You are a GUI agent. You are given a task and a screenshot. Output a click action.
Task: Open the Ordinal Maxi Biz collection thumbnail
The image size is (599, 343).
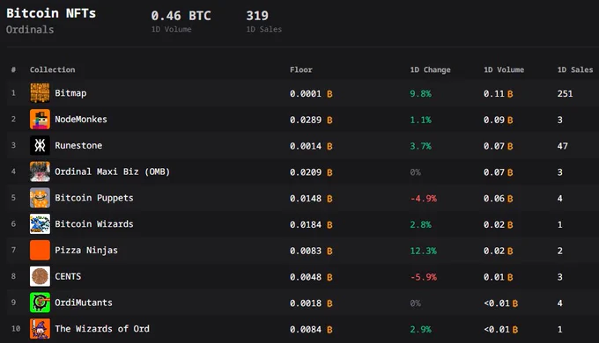click(x=40, y=171)
